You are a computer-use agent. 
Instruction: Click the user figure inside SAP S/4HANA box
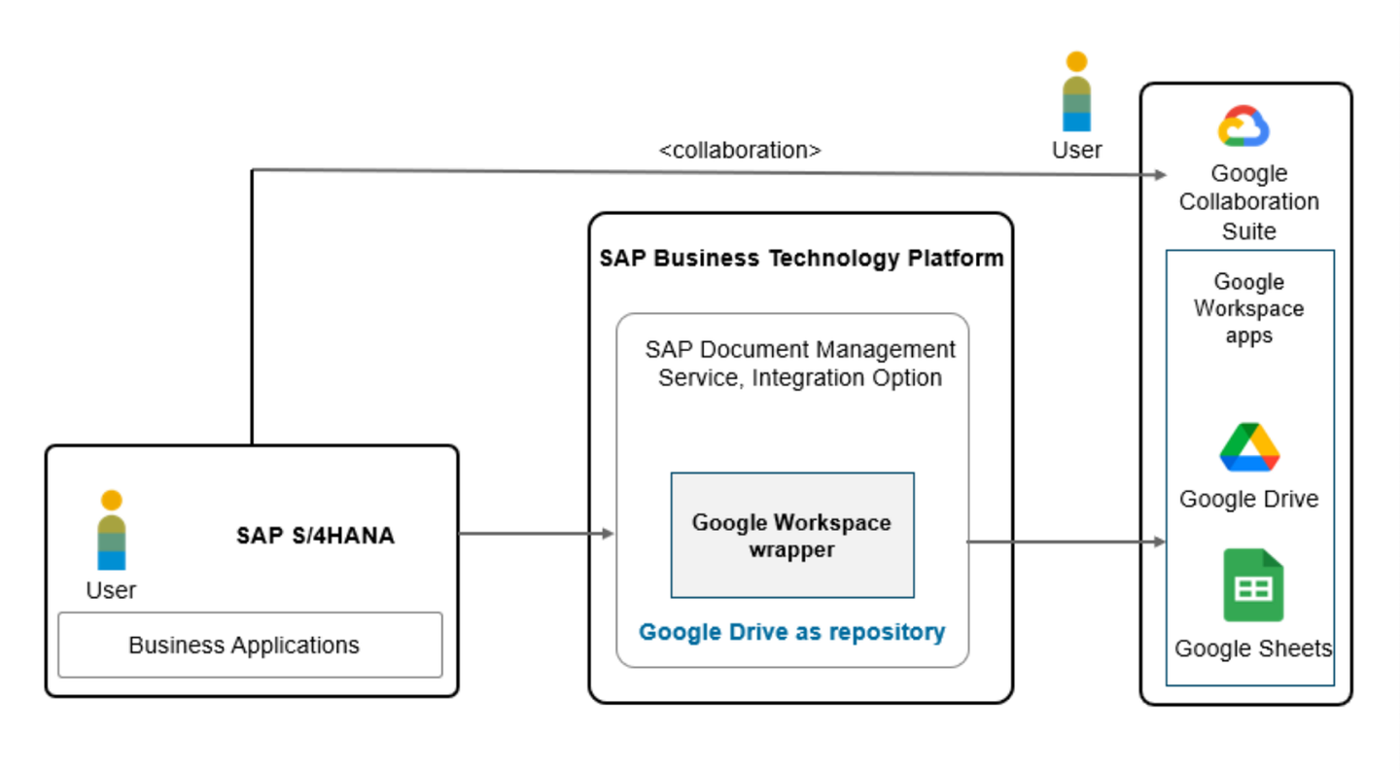[x=112, y=530]
